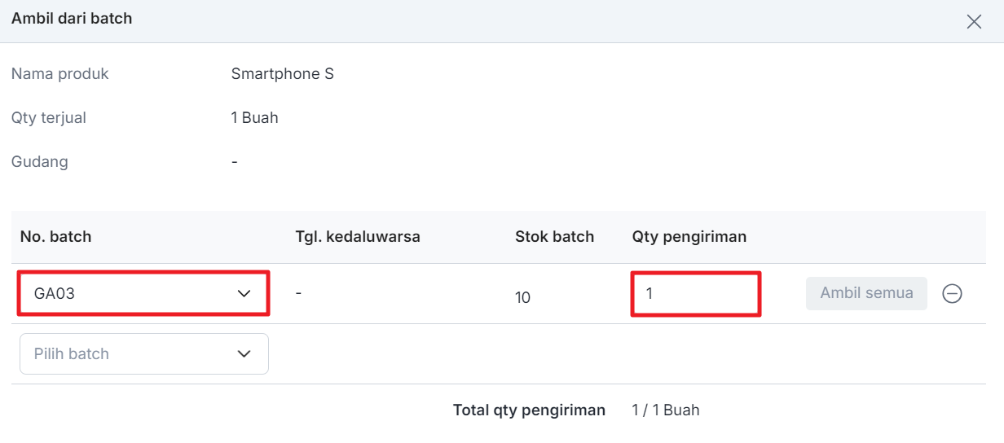Open the GA03 batch dropdown
Screen dimensions: 1004x443
click(143, 294)
